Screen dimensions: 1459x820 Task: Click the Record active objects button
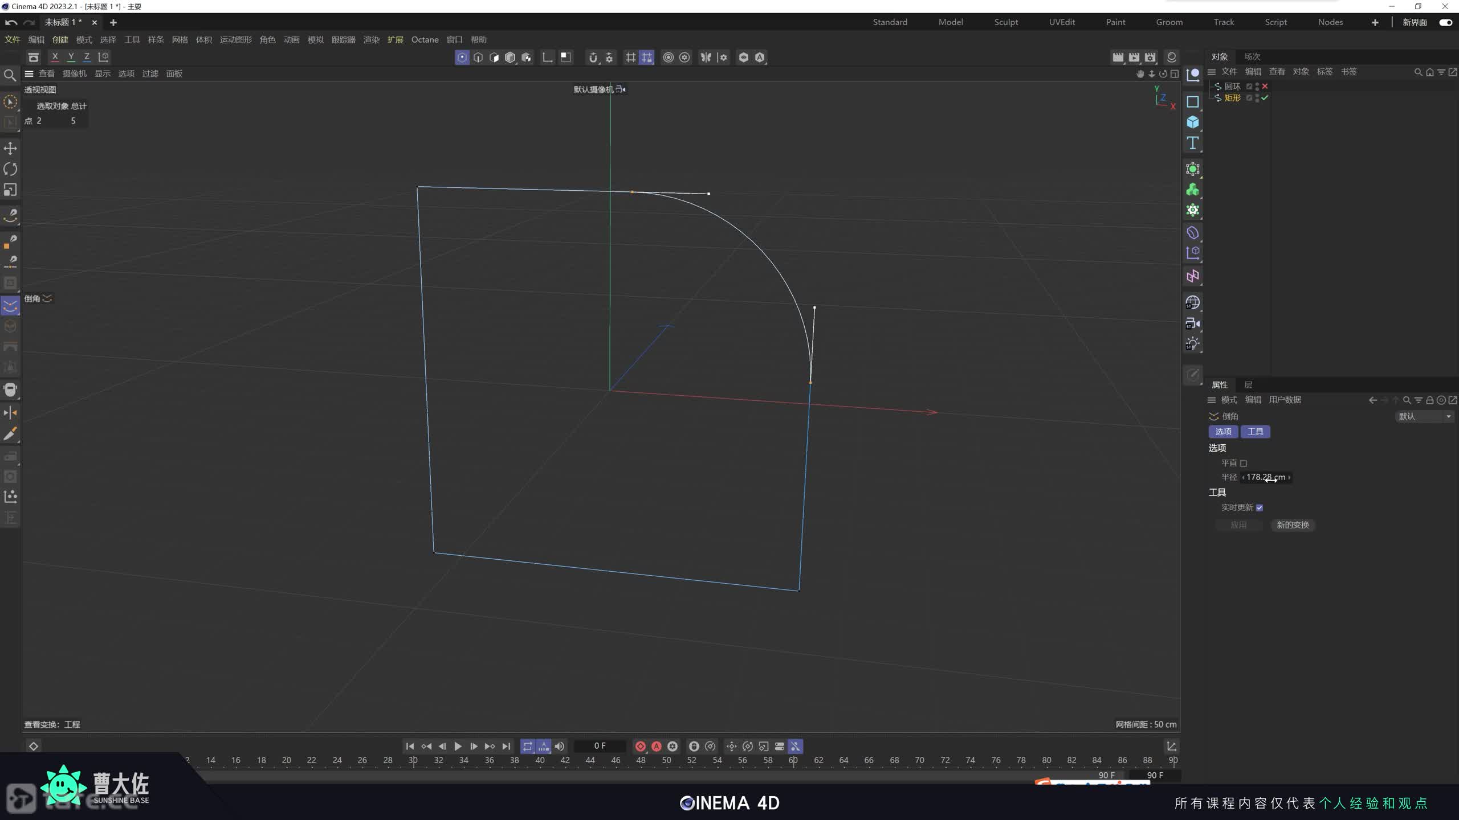click(x=640, y=746)
